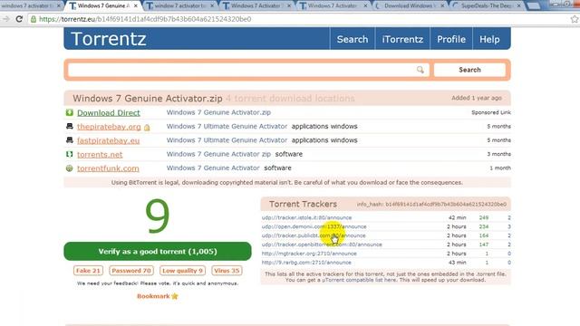
Task: Click the 249 seed count for istole tracker
Action: pyautogui.click(x=484, y=217)
